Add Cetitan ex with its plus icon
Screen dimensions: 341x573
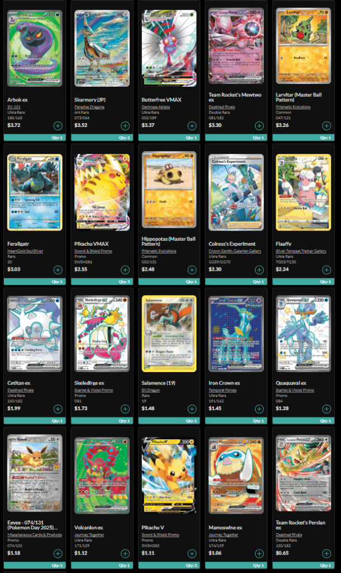pyautogui.click(x=58, y=409)
